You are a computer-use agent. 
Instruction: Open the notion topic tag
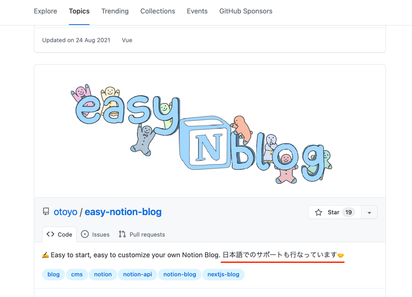point(103,274)
